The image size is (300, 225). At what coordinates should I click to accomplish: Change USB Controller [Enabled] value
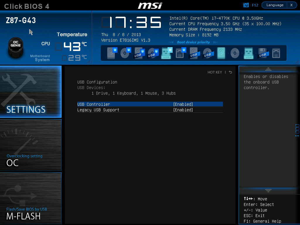coord(183,104)
